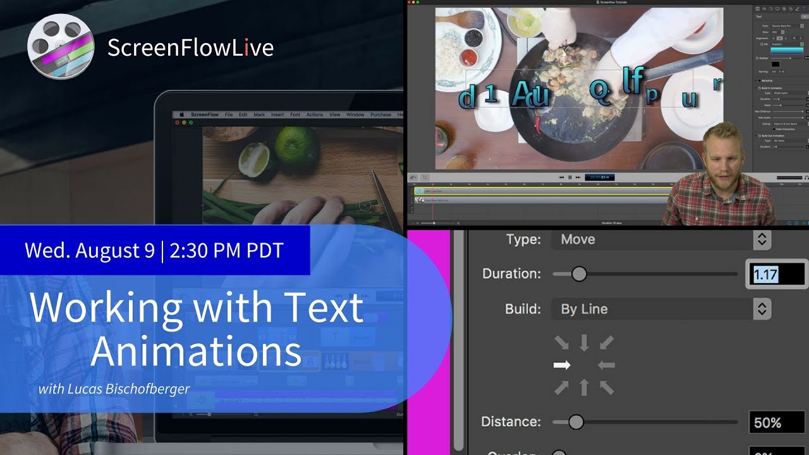Open the Font dropdown showing Source Sans Pro

(788, 26)
